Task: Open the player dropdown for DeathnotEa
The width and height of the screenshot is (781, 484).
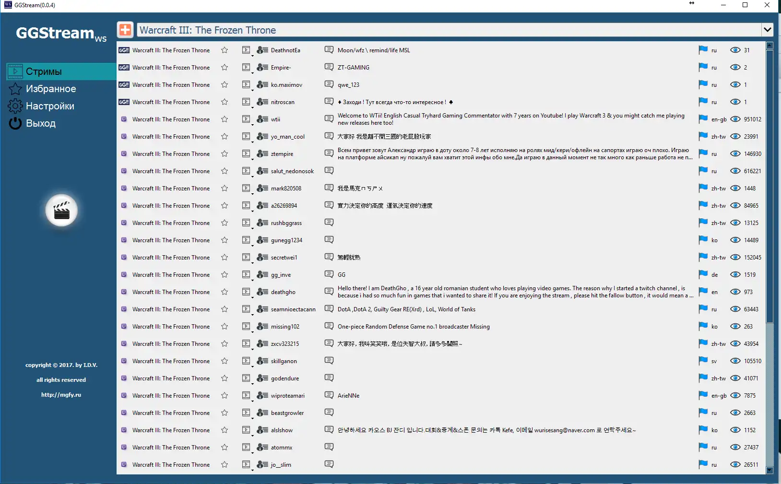Action: (x=247, y=50)
